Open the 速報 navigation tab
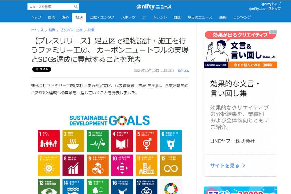Viewport: 291px width, 194px height. (x=223, y=17)
